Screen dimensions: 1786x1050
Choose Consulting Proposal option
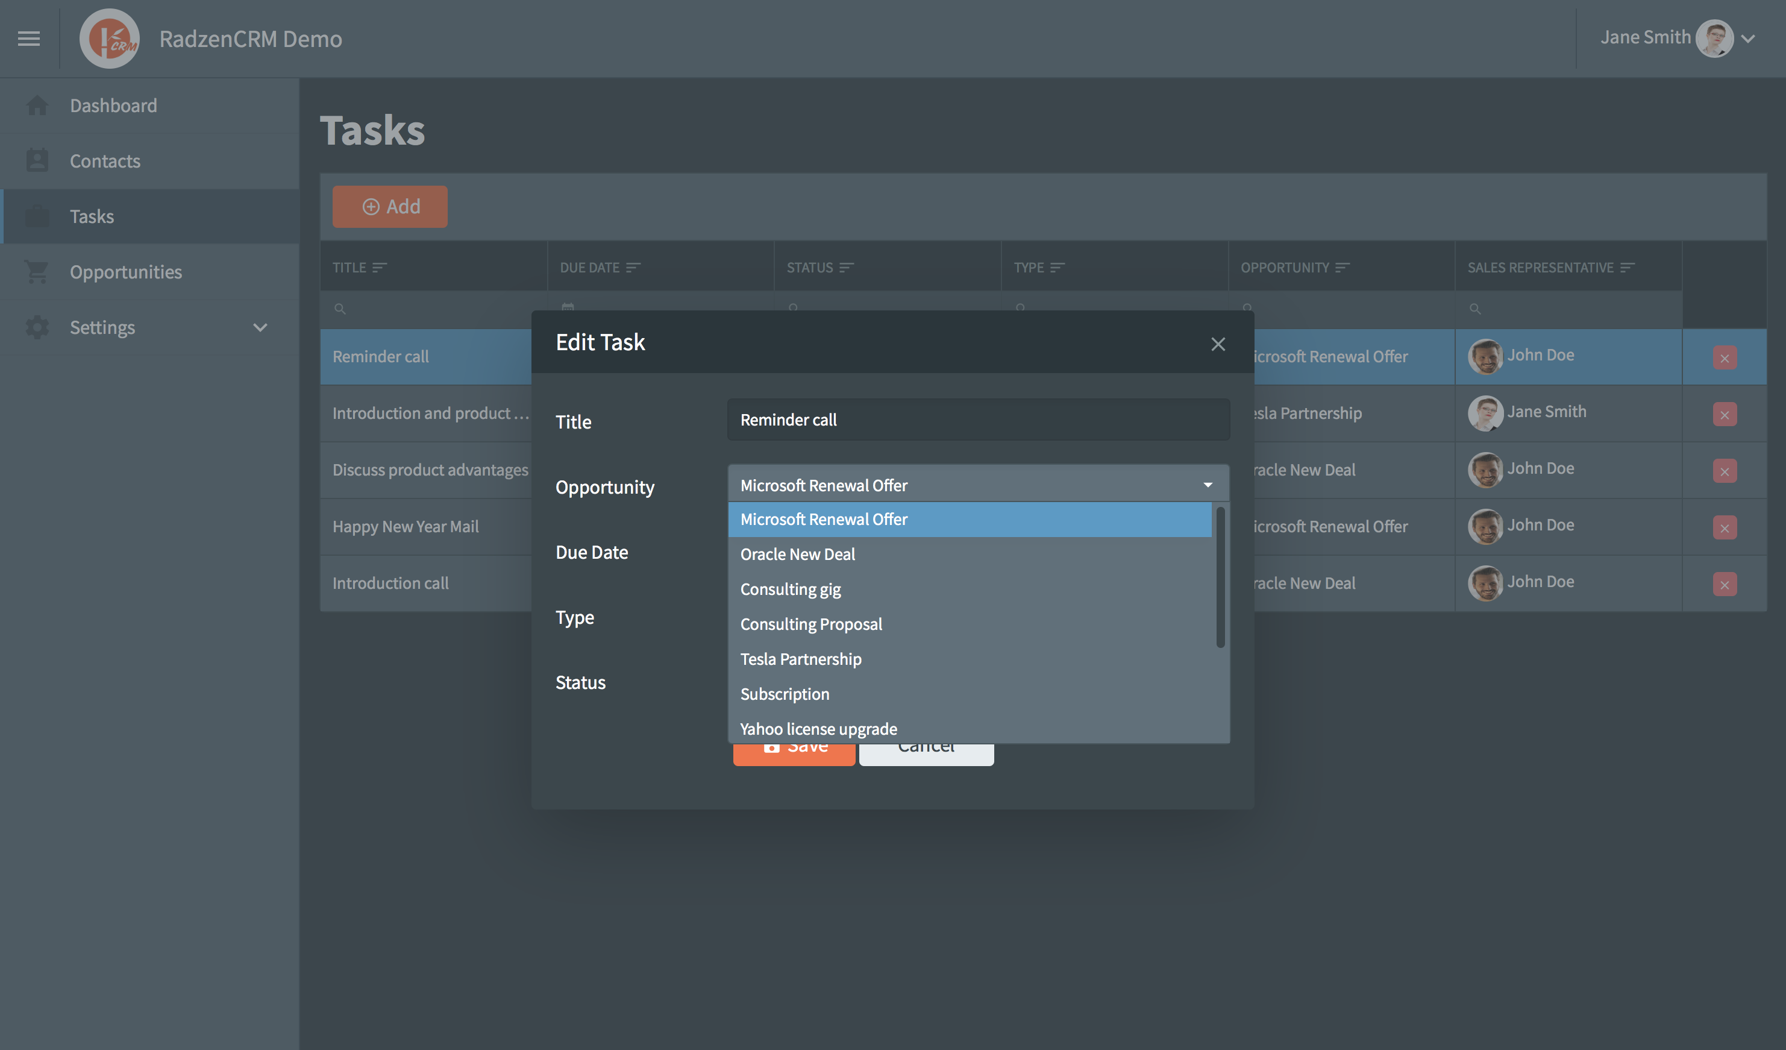(970, 624)
